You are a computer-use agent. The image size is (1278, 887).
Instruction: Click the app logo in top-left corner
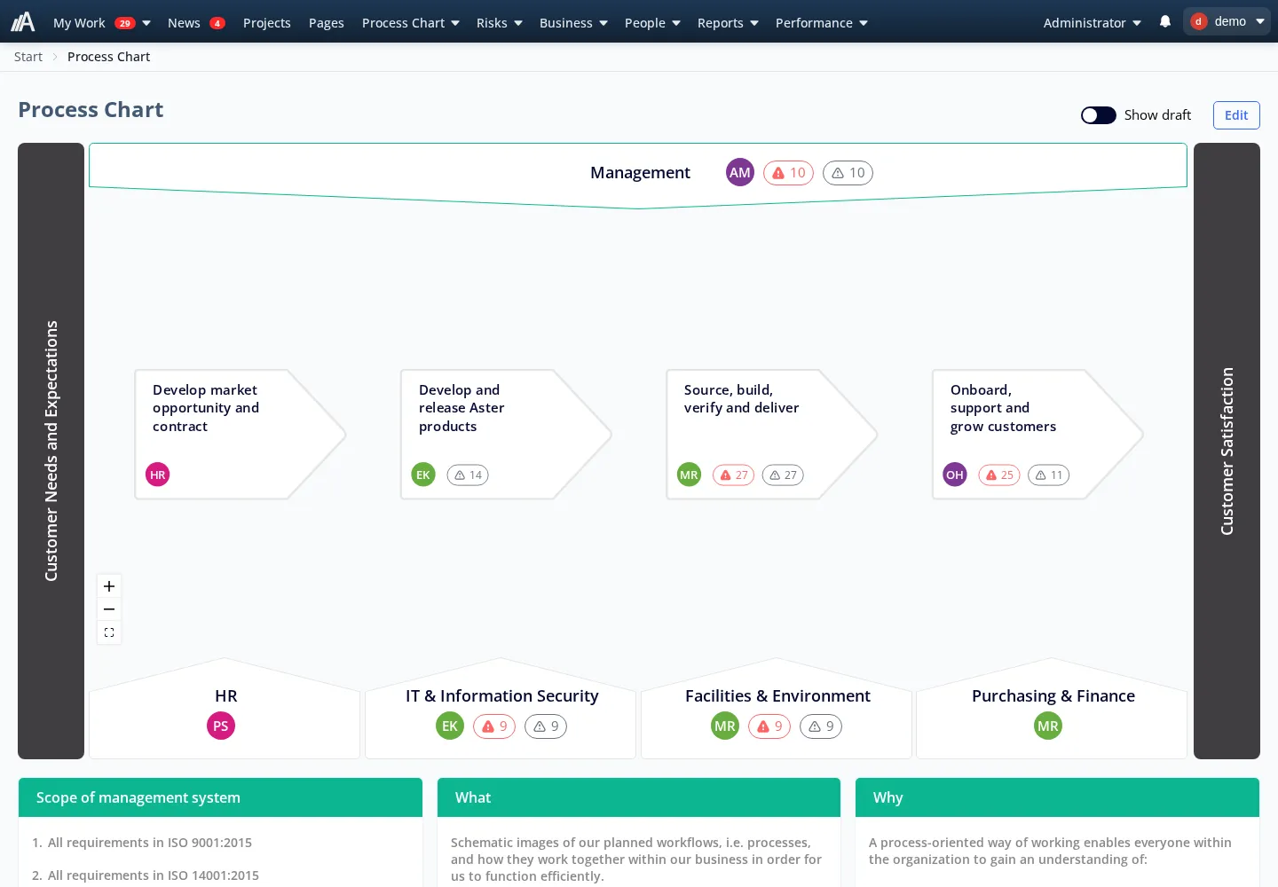coord(23,21)
